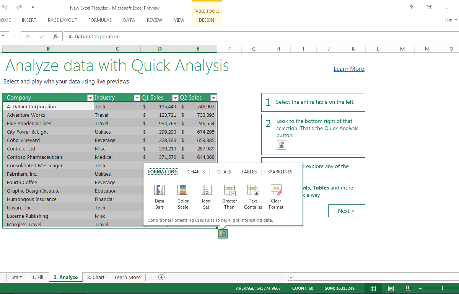Click the formula bar Enter checkmark icon

(x=42, y=36)
